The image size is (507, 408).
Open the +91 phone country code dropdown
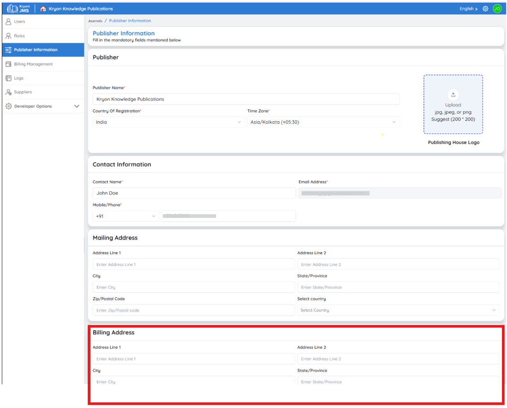(x=126, y=216)
